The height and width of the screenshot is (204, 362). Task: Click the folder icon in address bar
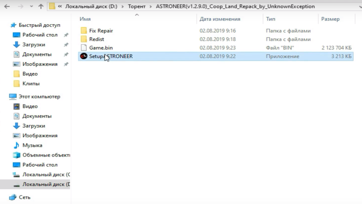point(52,6)
